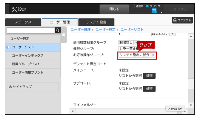Click the vertical scrollbar down arrow
200x118 pixels.
tap(191, 105)
